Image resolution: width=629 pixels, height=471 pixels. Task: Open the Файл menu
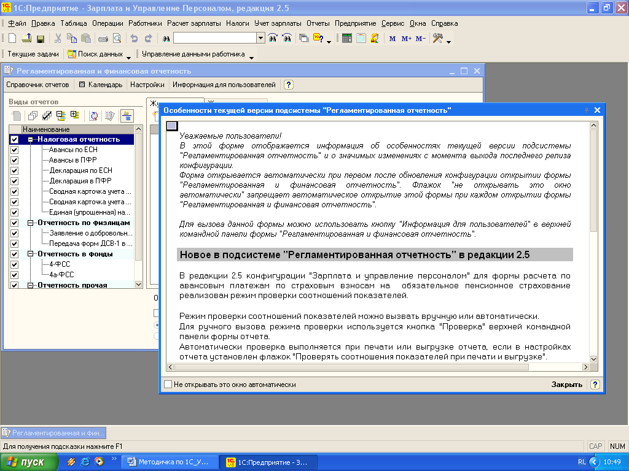coord(17,23)
